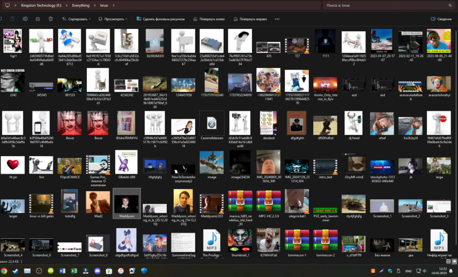Viewport: 458px width, 277px height.
Task: Open the Просмотреть view dropdown
Action: 113,19
